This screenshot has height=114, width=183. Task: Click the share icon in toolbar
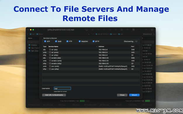[146, 30]
